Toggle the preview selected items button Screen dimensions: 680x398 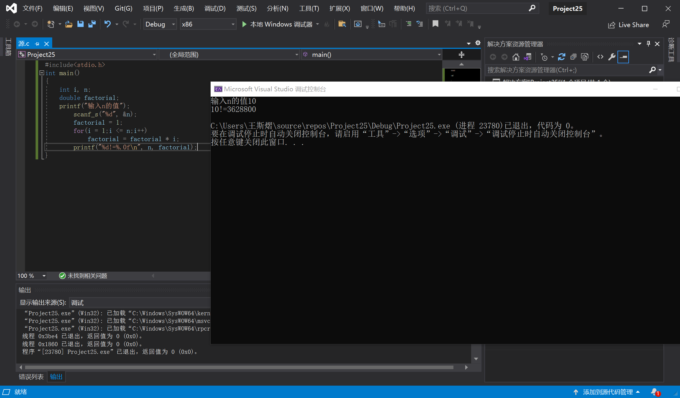(623, 57)
